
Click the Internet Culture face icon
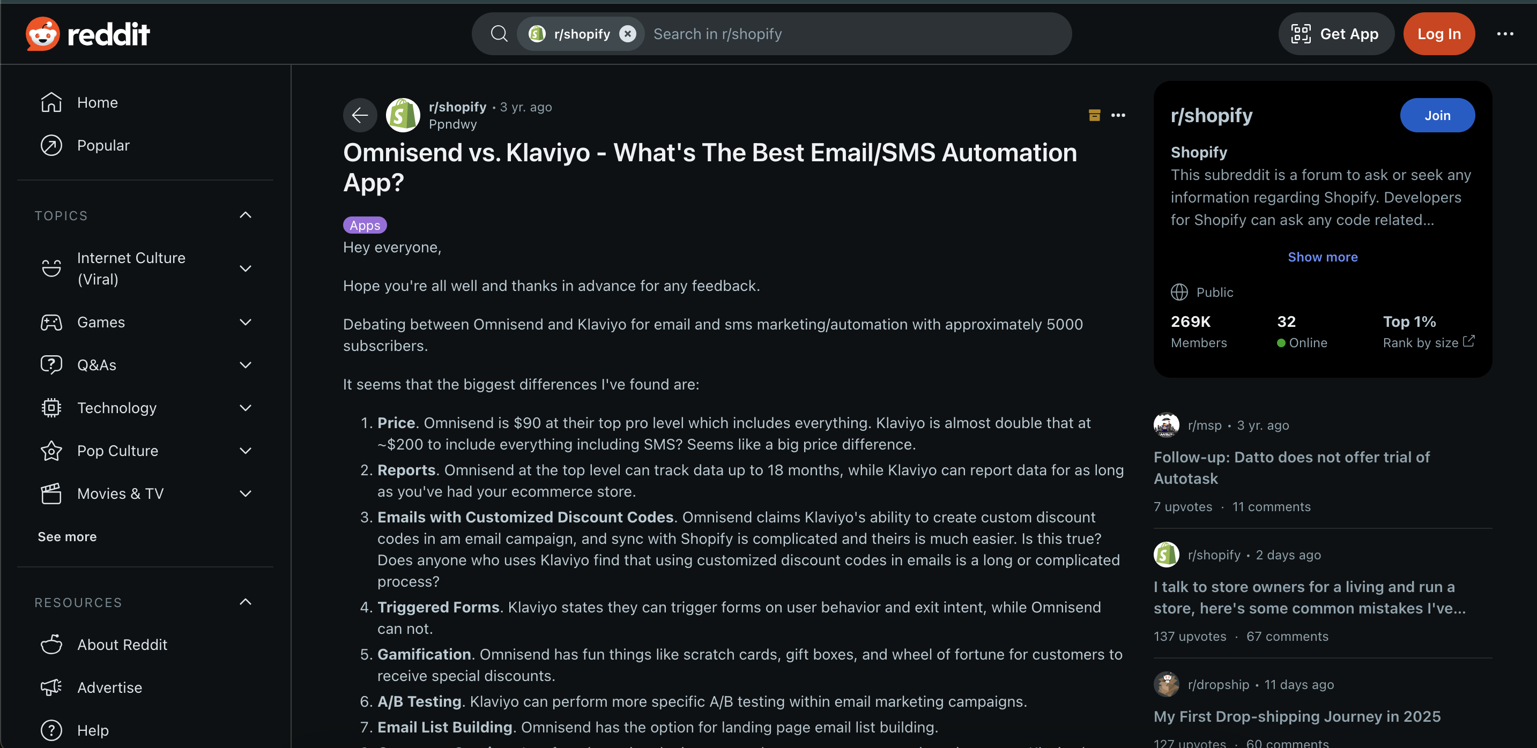pyautogui.click(x=51, y=268)
